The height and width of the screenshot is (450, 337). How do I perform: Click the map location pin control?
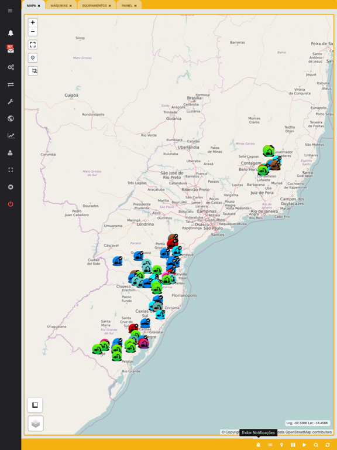click(x=33, y=57)
